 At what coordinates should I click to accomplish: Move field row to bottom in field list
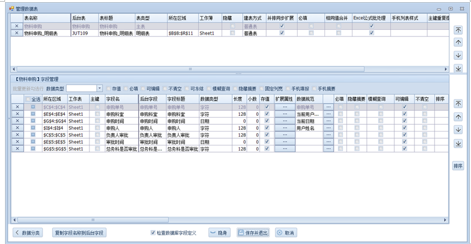[x=458, y=143]
